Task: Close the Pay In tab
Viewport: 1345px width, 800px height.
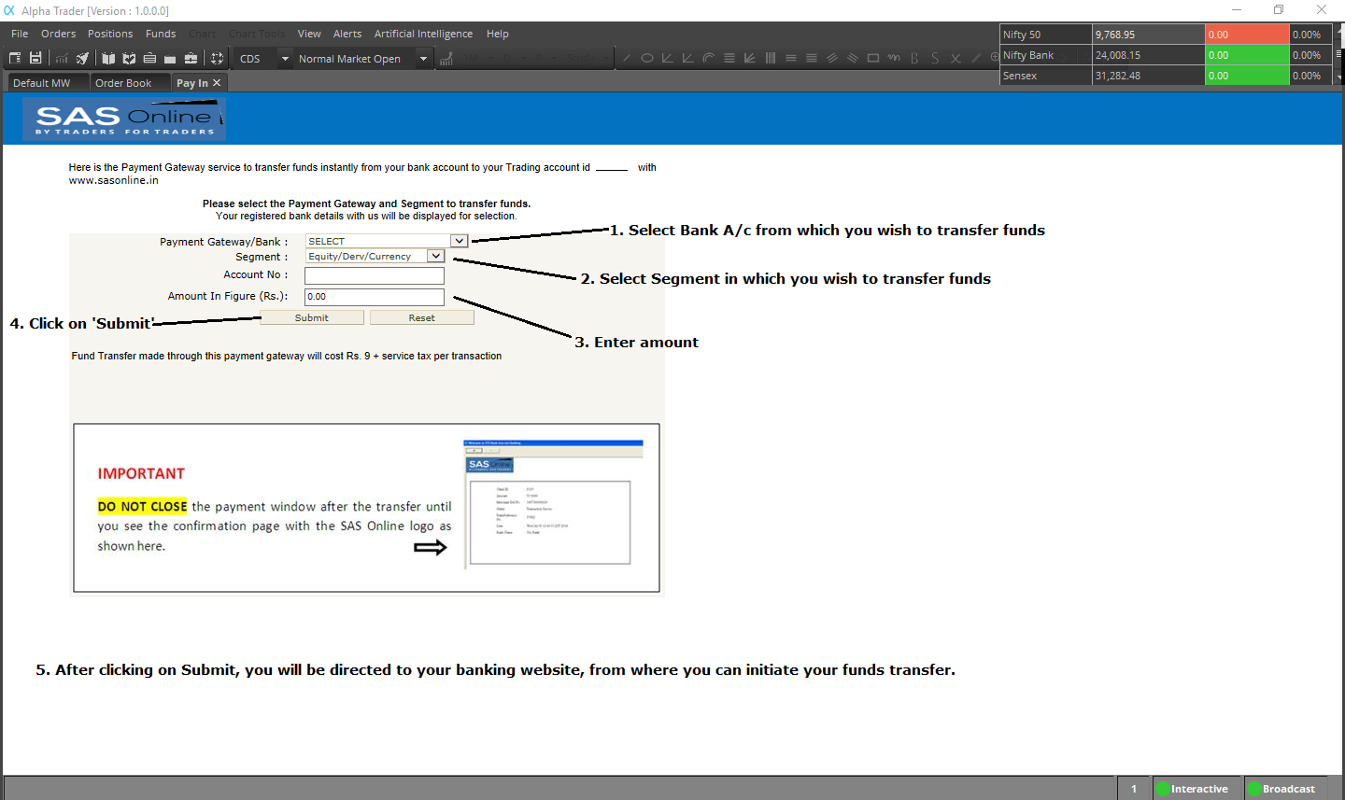Action: tap(217, 83)
